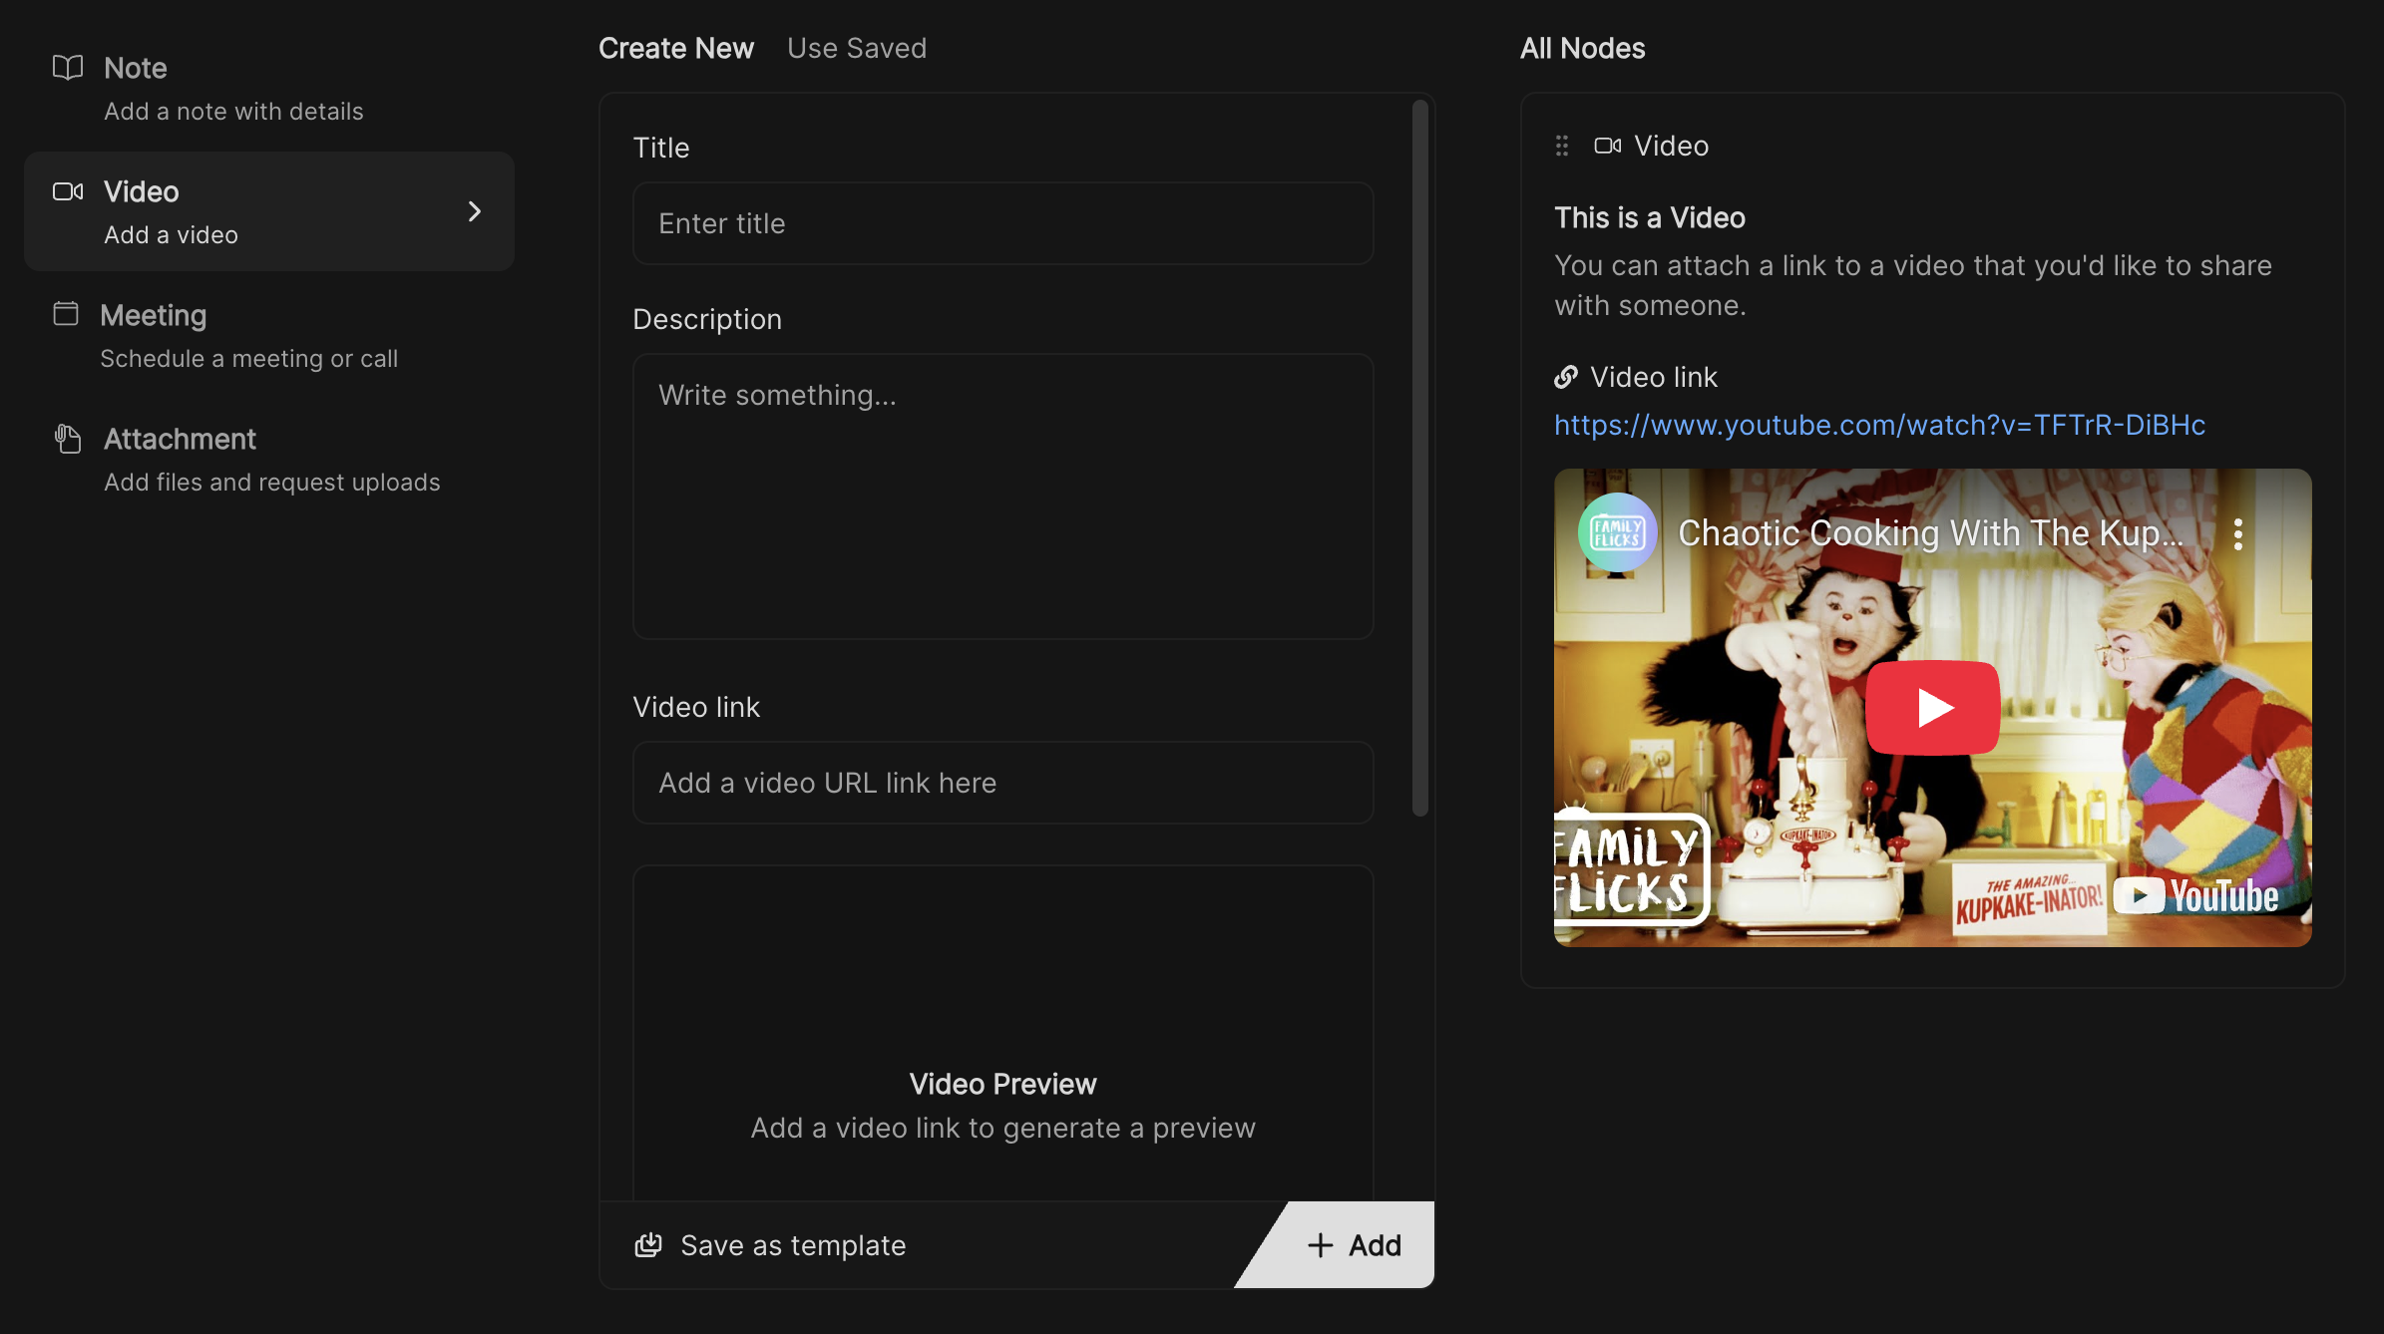Select the Create New tab
The image size is (2384, 1334).
(675, 48)
